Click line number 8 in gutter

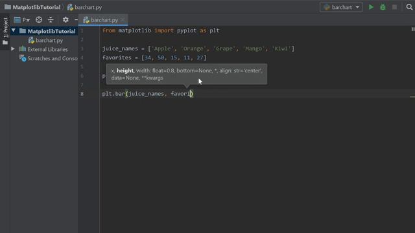[82, 94]
